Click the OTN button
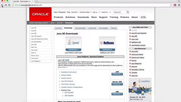Viewport: 181px width, 102px height. pyautogui.click(x=143, y=17)
